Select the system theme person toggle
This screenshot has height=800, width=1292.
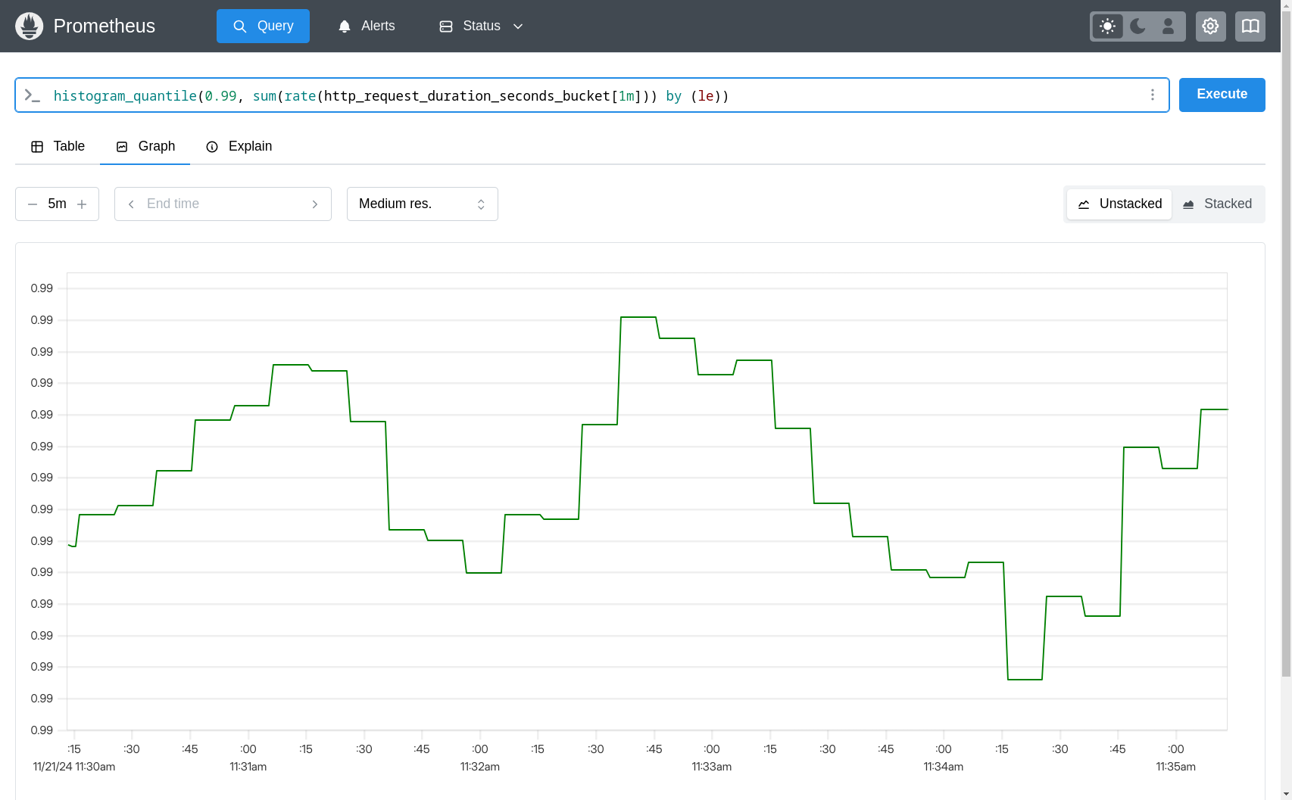tap(1168, 25)
